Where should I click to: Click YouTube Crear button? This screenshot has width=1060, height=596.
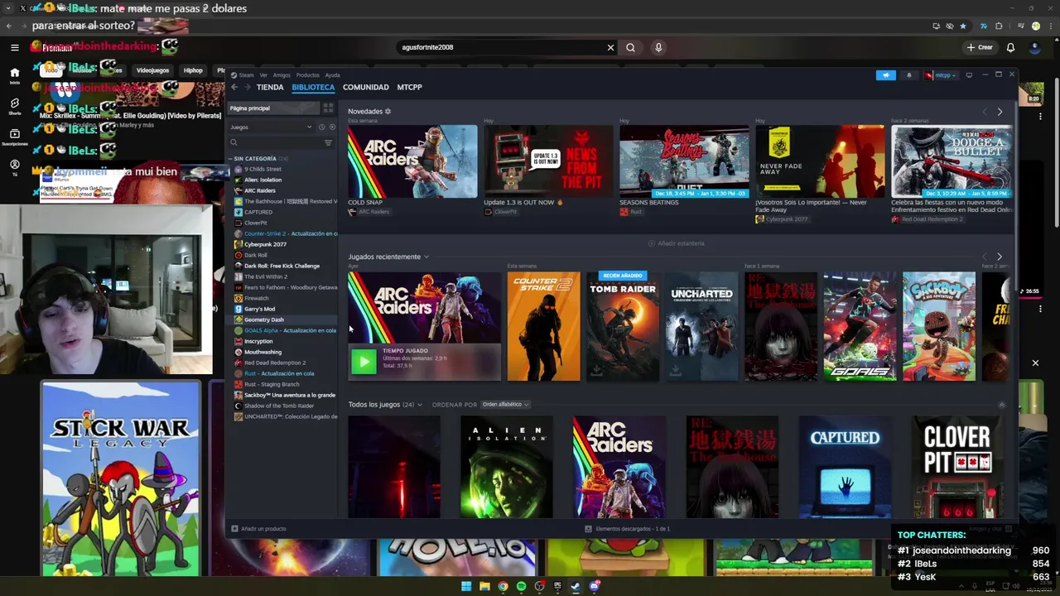(x=980, y=47)
